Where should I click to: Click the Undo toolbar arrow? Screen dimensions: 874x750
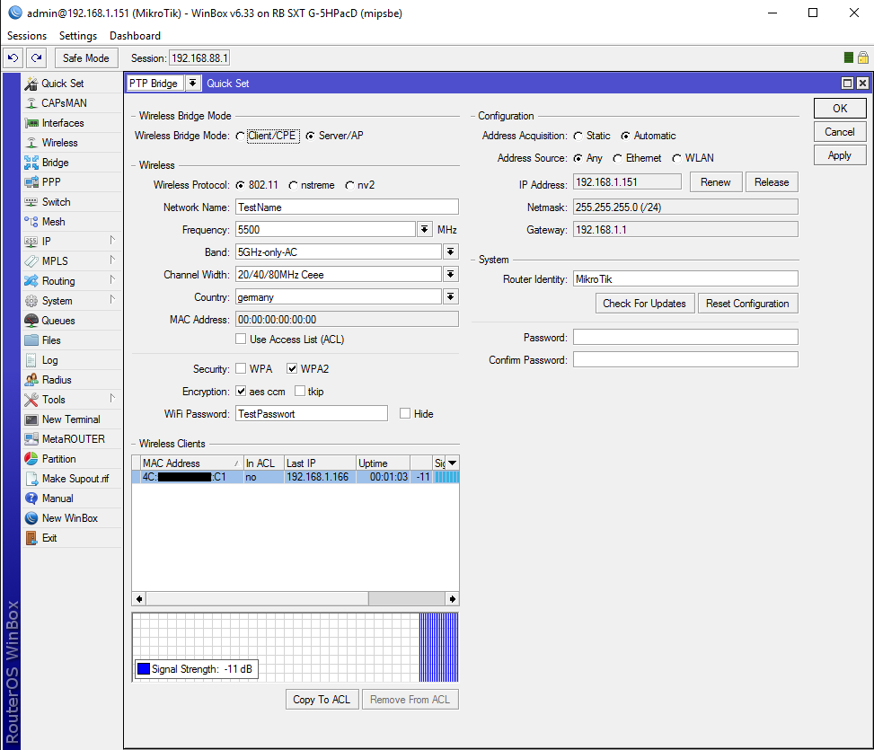point(13,58)
